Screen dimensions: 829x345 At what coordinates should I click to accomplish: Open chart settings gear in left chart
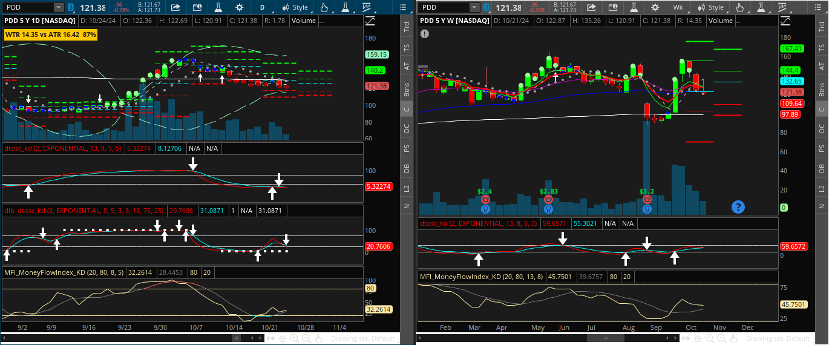tap(240, 8)
